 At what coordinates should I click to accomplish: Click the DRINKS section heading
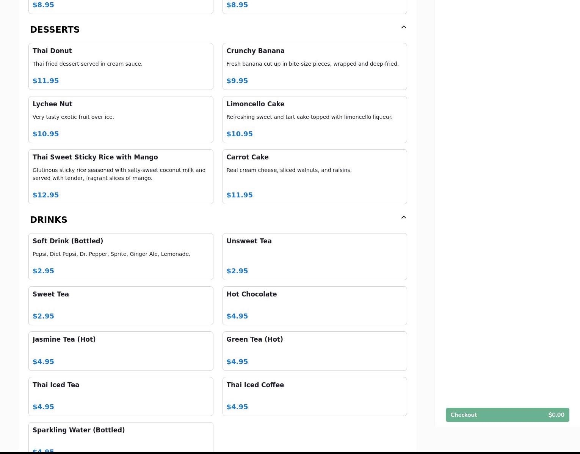(49, 220)
